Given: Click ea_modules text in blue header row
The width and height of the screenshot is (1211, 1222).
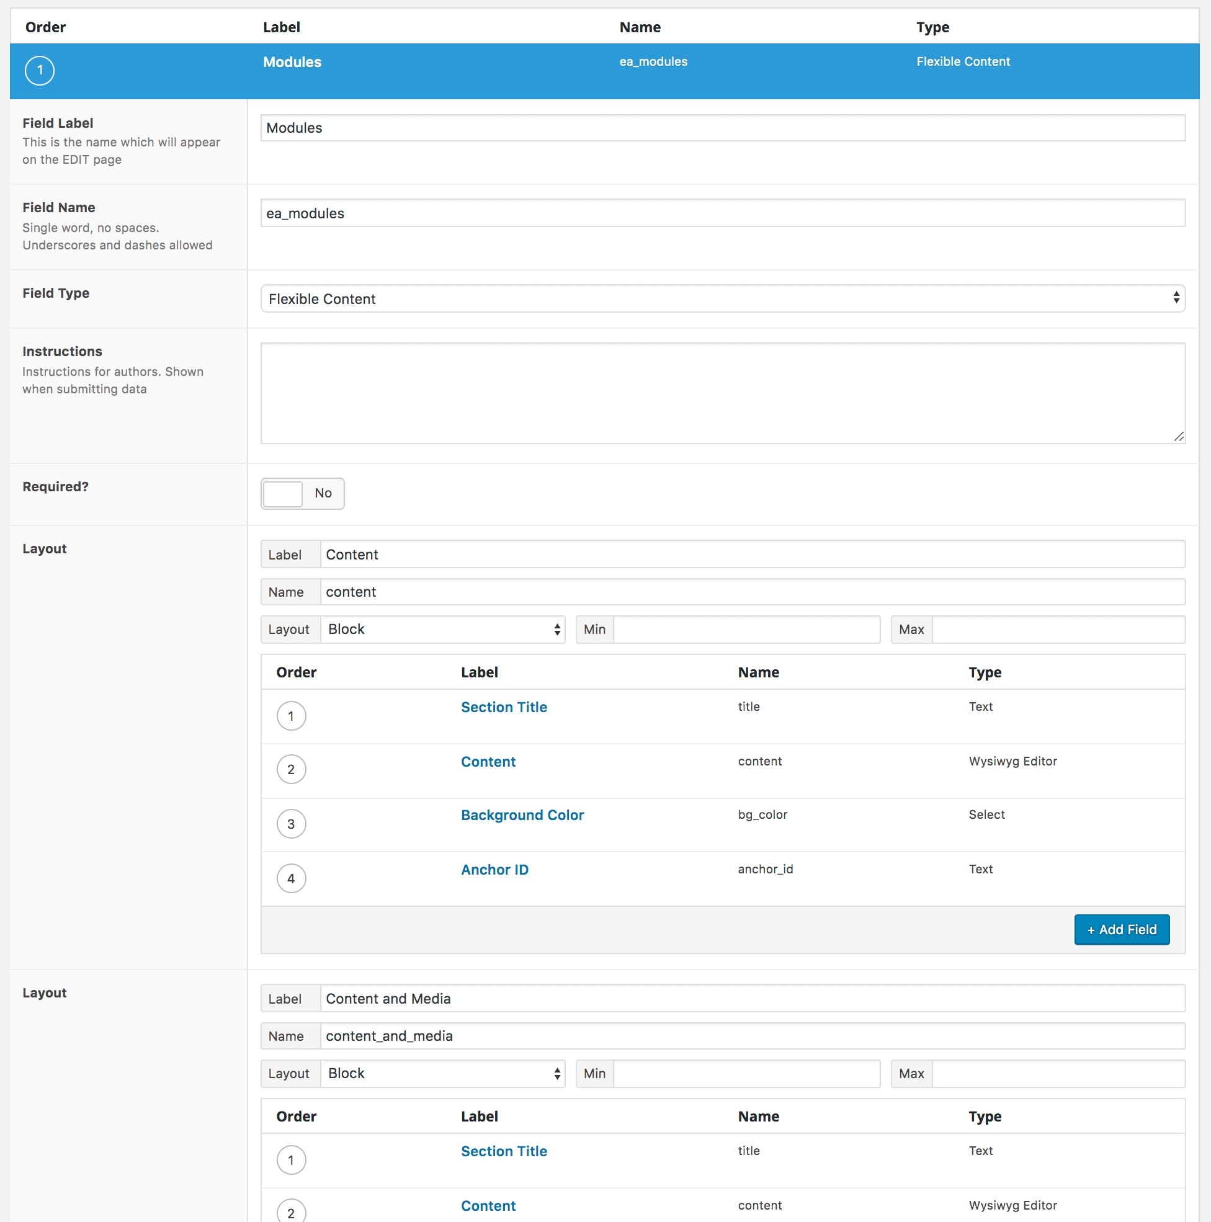Looking at the screenshot, I should [x=653, y=61].
